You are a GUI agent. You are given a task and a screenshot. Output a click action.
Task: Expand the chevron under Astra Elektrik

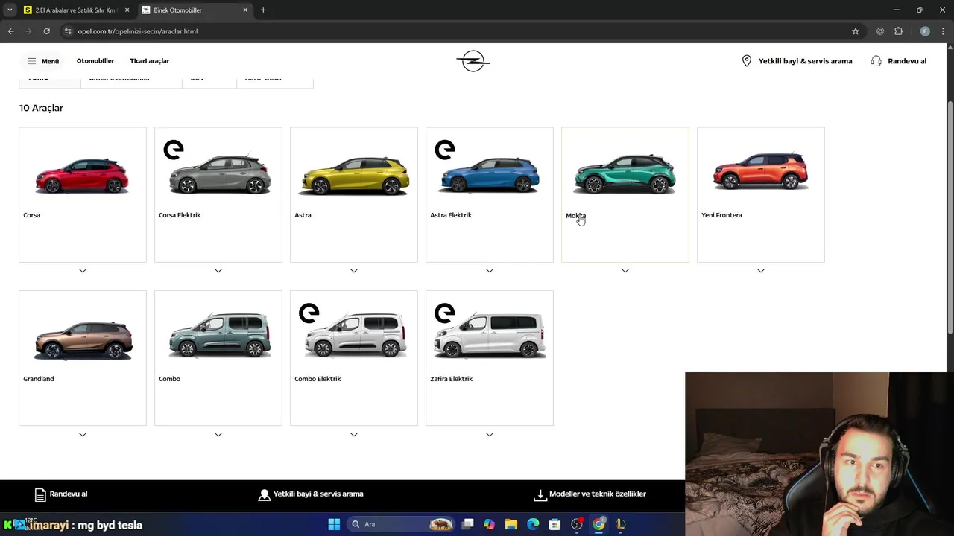pyautogui.click(x=490, y=270)
